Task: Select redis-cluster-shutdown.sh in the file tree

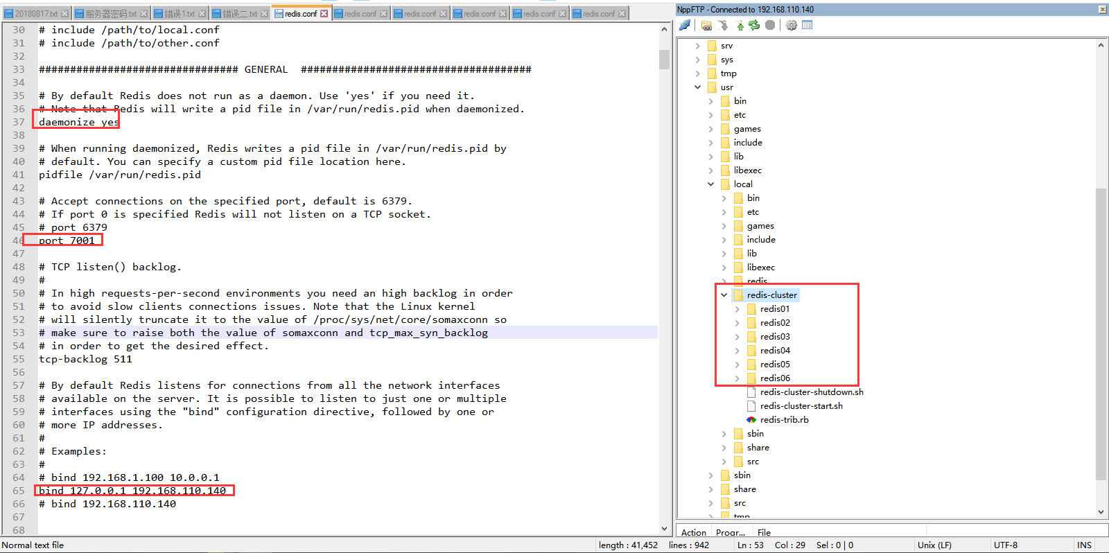Action: [x=811, y=392]
